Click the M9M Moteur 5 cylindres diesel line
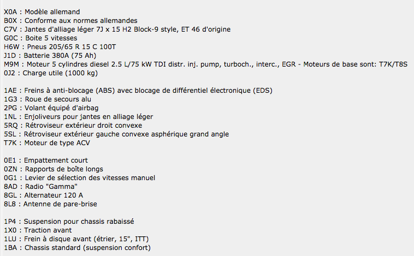 [x=206, y=64]
